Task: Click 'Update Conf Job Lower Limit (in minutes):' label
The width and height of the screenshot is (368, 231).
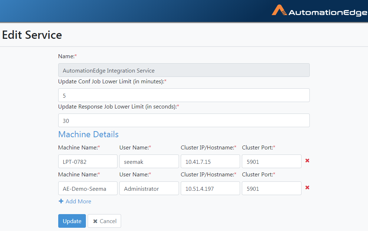Action: pos(112,82)
